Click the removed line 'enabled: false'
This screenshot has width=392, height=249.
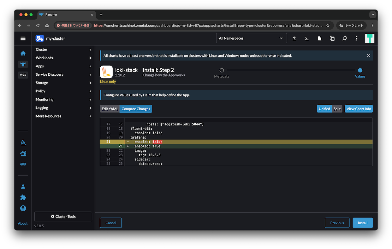coord(236,142)
